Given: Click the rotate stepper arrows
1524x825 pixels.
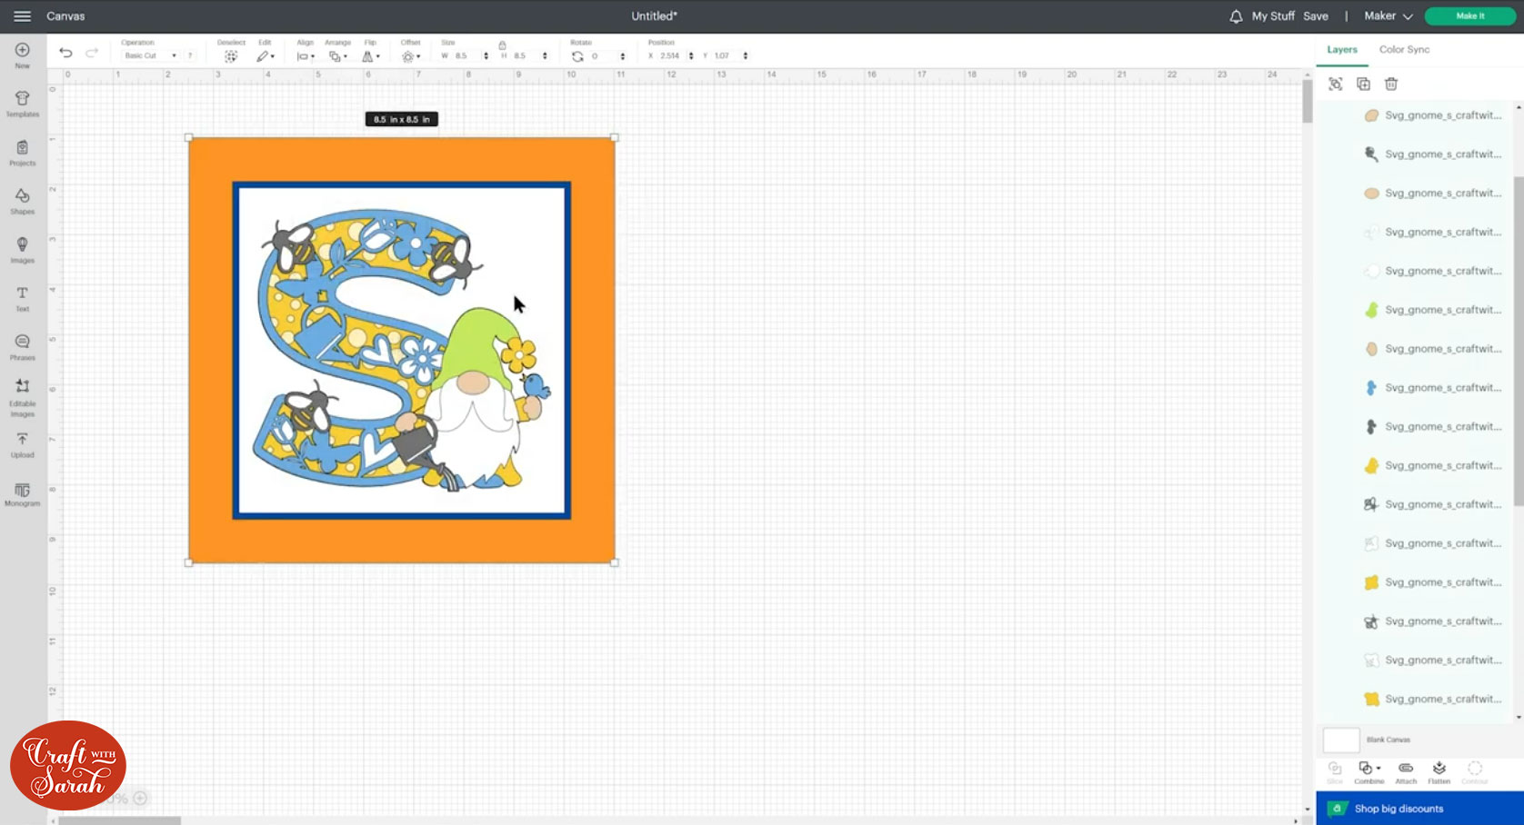Looking at the screenshot, I should 623,56.
